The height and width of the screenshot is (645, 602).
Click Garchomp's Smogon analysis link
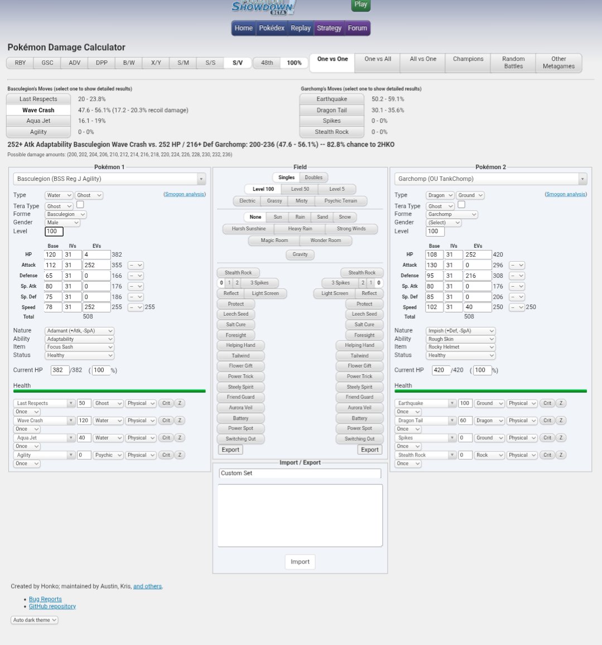pos(566,194)
